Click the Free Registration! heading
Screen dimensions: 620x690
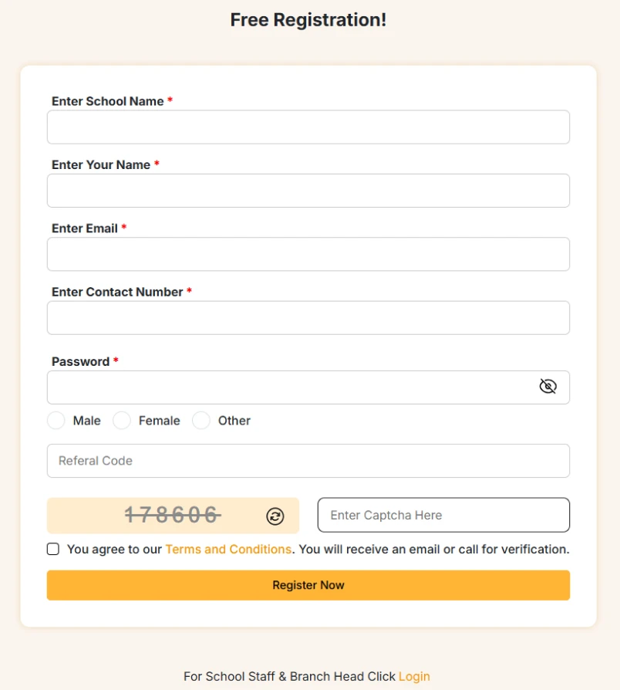click(x=308, y=20)
